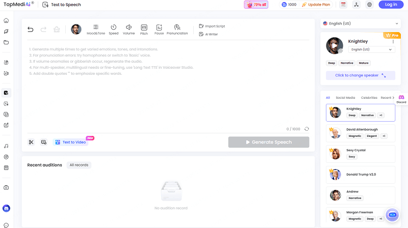Open the Speed control
Image resolution: width=408 pixels, height=228 pixels.
point(113,30)
